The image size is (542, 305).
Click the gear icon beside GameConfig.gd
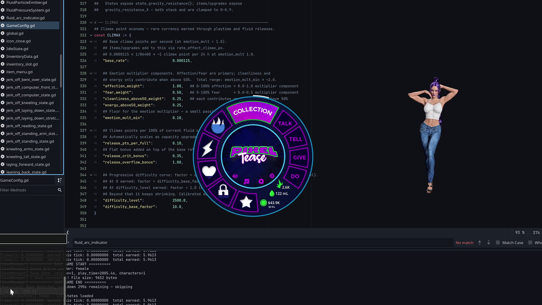click(x=3, y=25)
